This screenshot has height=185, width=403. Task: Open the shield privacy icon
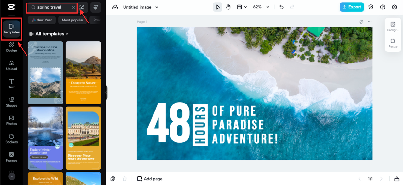371,7
